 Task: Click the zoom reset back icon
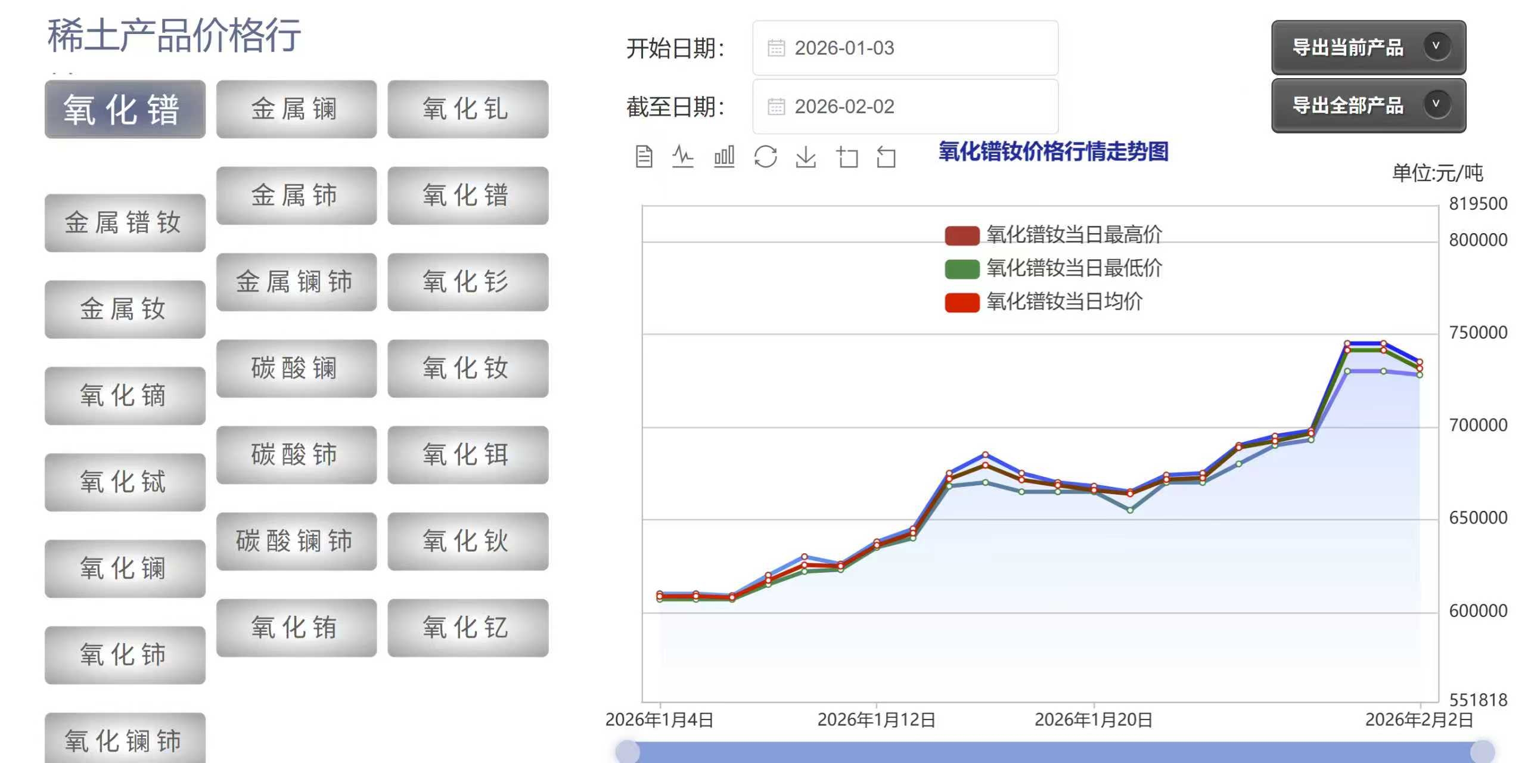[x=886, y=157]
